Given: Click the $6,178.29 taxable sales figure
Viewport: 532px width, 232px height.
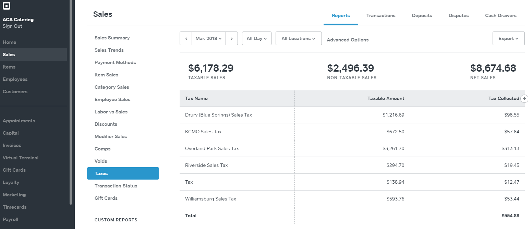Looking at the screenshot, I should [211, 68].
